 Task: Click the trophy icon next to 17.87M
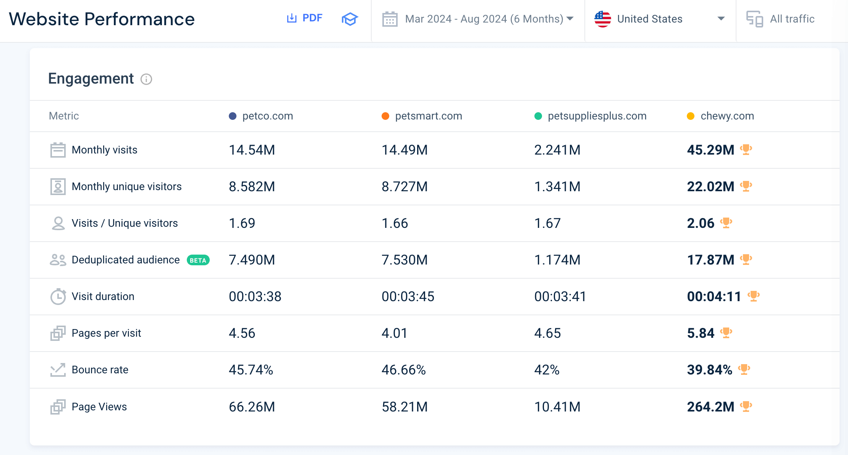746,259
